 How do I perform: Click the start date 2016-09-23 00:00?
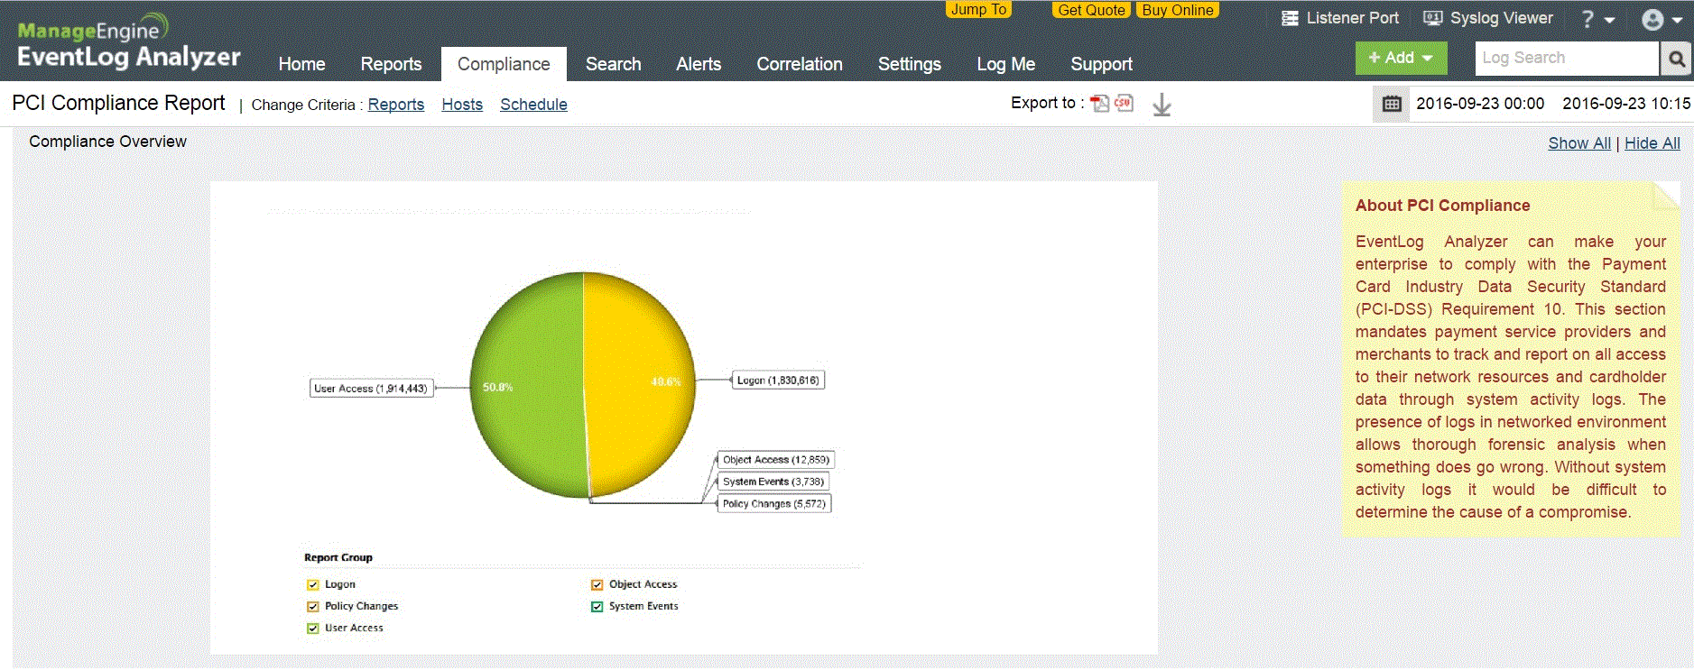1480,104
